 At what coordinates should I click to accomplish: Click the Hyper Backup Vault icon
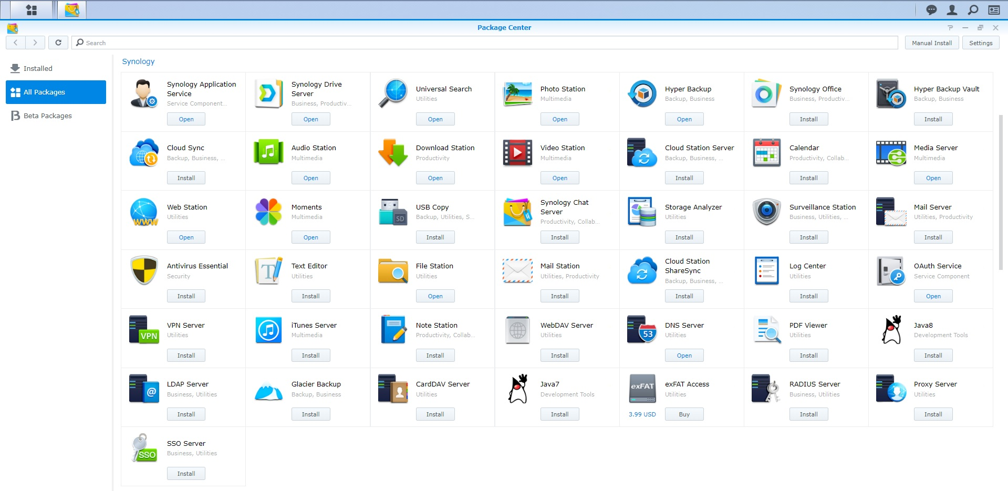[x=891, y=93]
